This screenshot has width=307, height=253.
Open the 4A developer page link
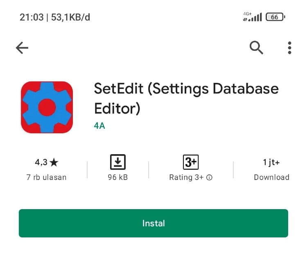(x=99, y=125)
